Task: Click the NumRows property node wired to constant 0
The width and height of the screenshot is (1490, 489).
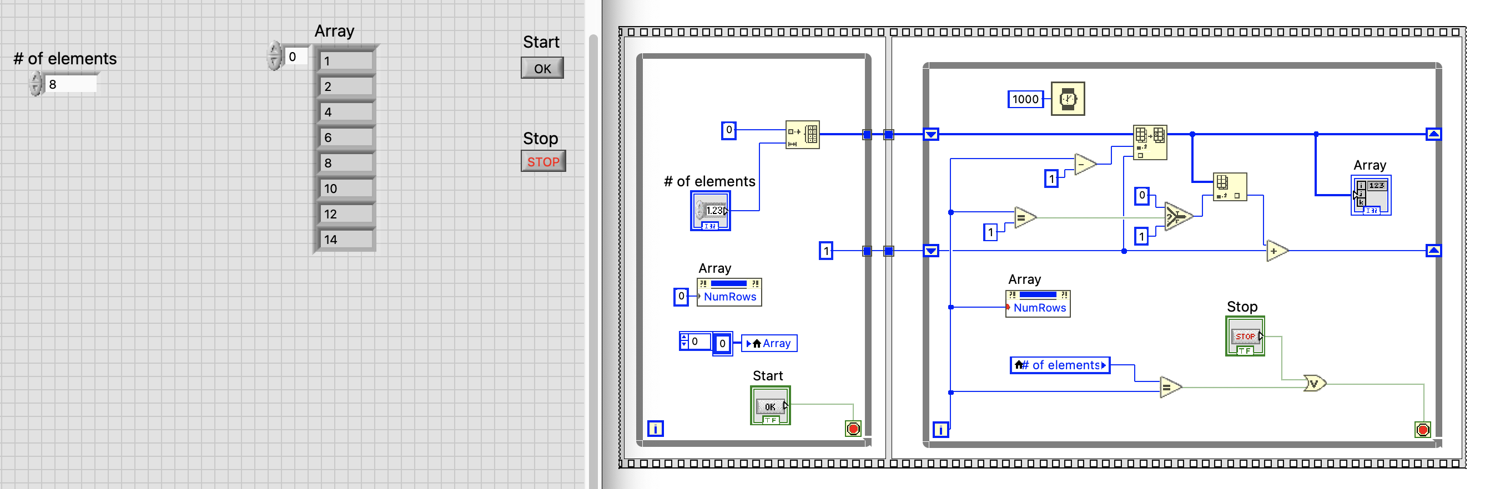Action: [729, 292]
